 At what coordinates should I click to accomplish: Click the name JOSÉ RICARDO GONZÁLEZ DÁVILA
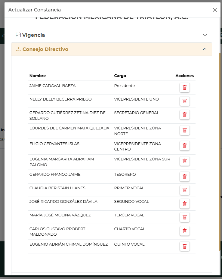[x=63, y=201]
